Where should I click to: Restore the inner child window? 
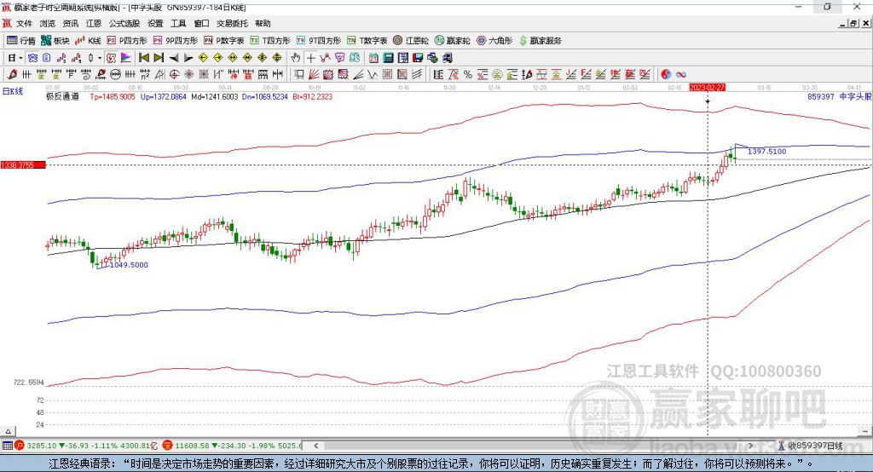coord(853,23)
